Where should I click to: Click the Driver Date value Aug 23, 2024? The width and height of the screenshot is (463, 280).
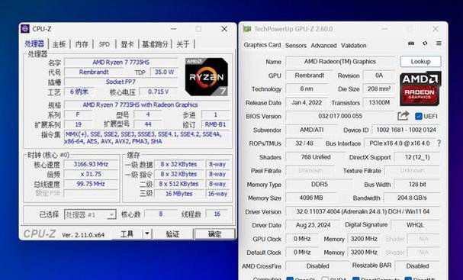tap(313, 225)
